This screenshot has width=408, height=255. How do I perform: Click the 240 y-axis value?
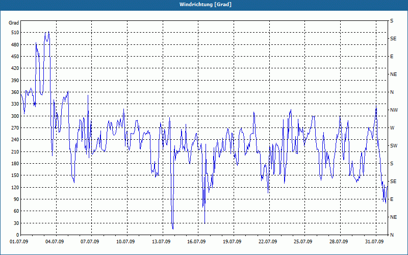pos(15,139)
